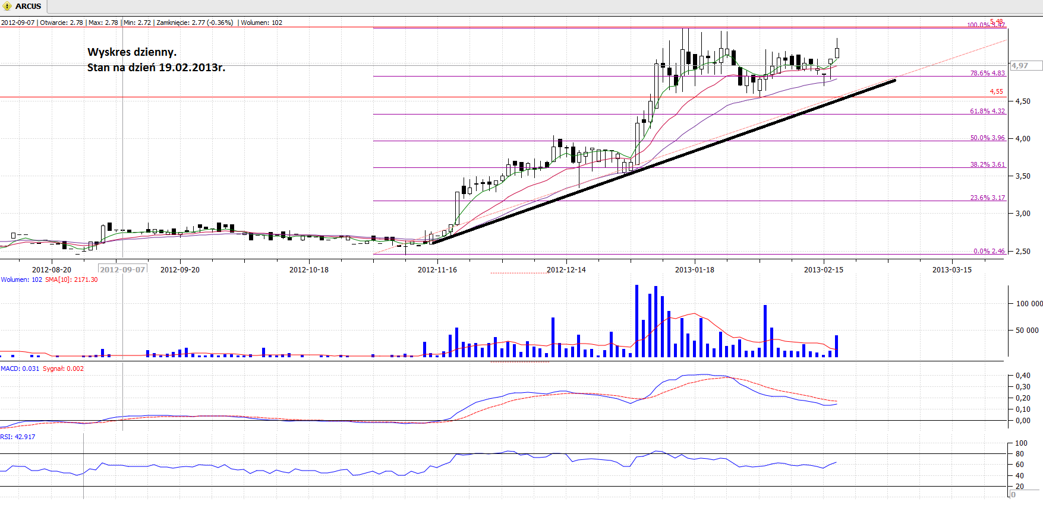Click the header date 2012-09-07
The width and height of the screenshot is (1043, 505).
[18, 23]
